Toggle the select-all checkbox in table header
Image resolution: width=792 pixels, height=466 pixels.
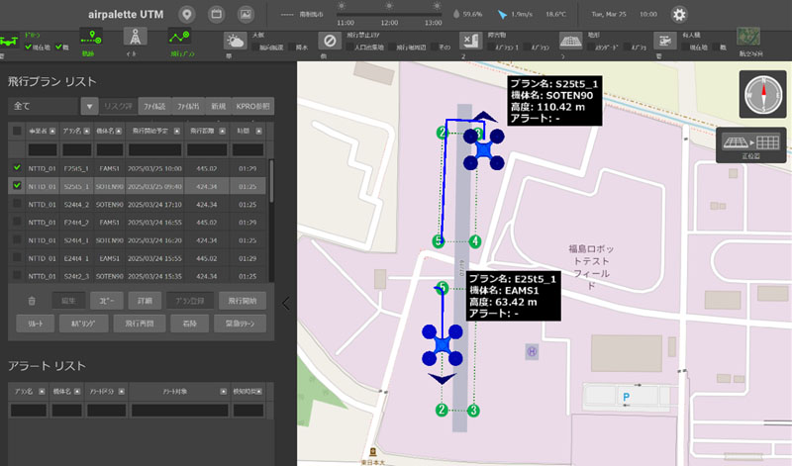(16, 130)
